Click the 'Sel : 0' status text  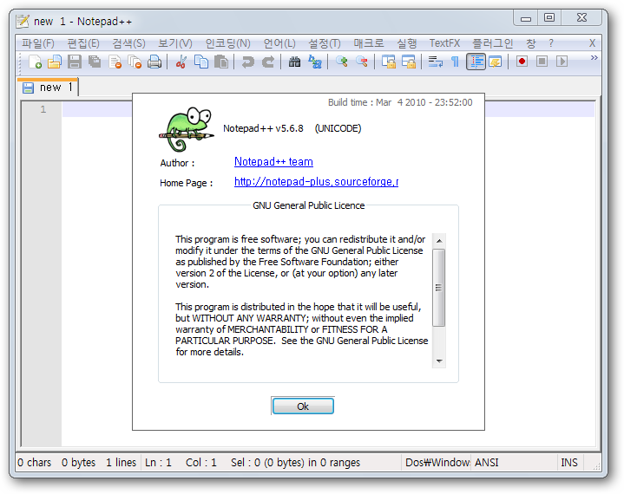pos(245,463)
